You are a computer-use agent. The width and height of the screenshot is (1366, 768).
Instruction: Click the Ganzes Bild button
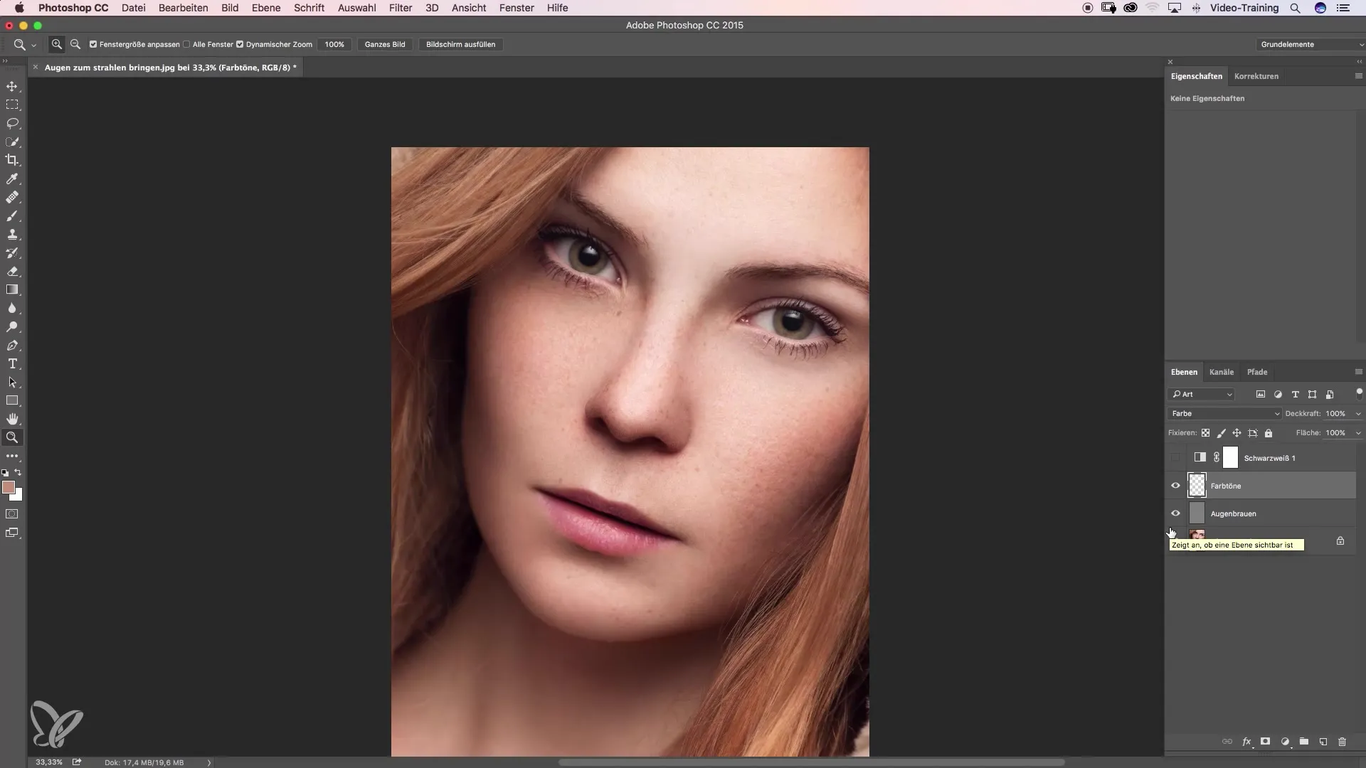pyautogui.click(x=385, y=44)
